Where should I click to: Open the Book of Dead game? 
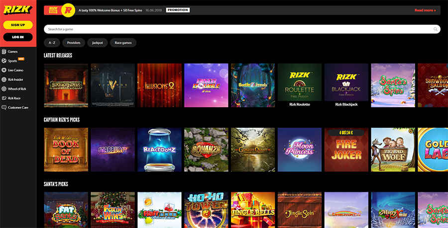coord(66,150)
